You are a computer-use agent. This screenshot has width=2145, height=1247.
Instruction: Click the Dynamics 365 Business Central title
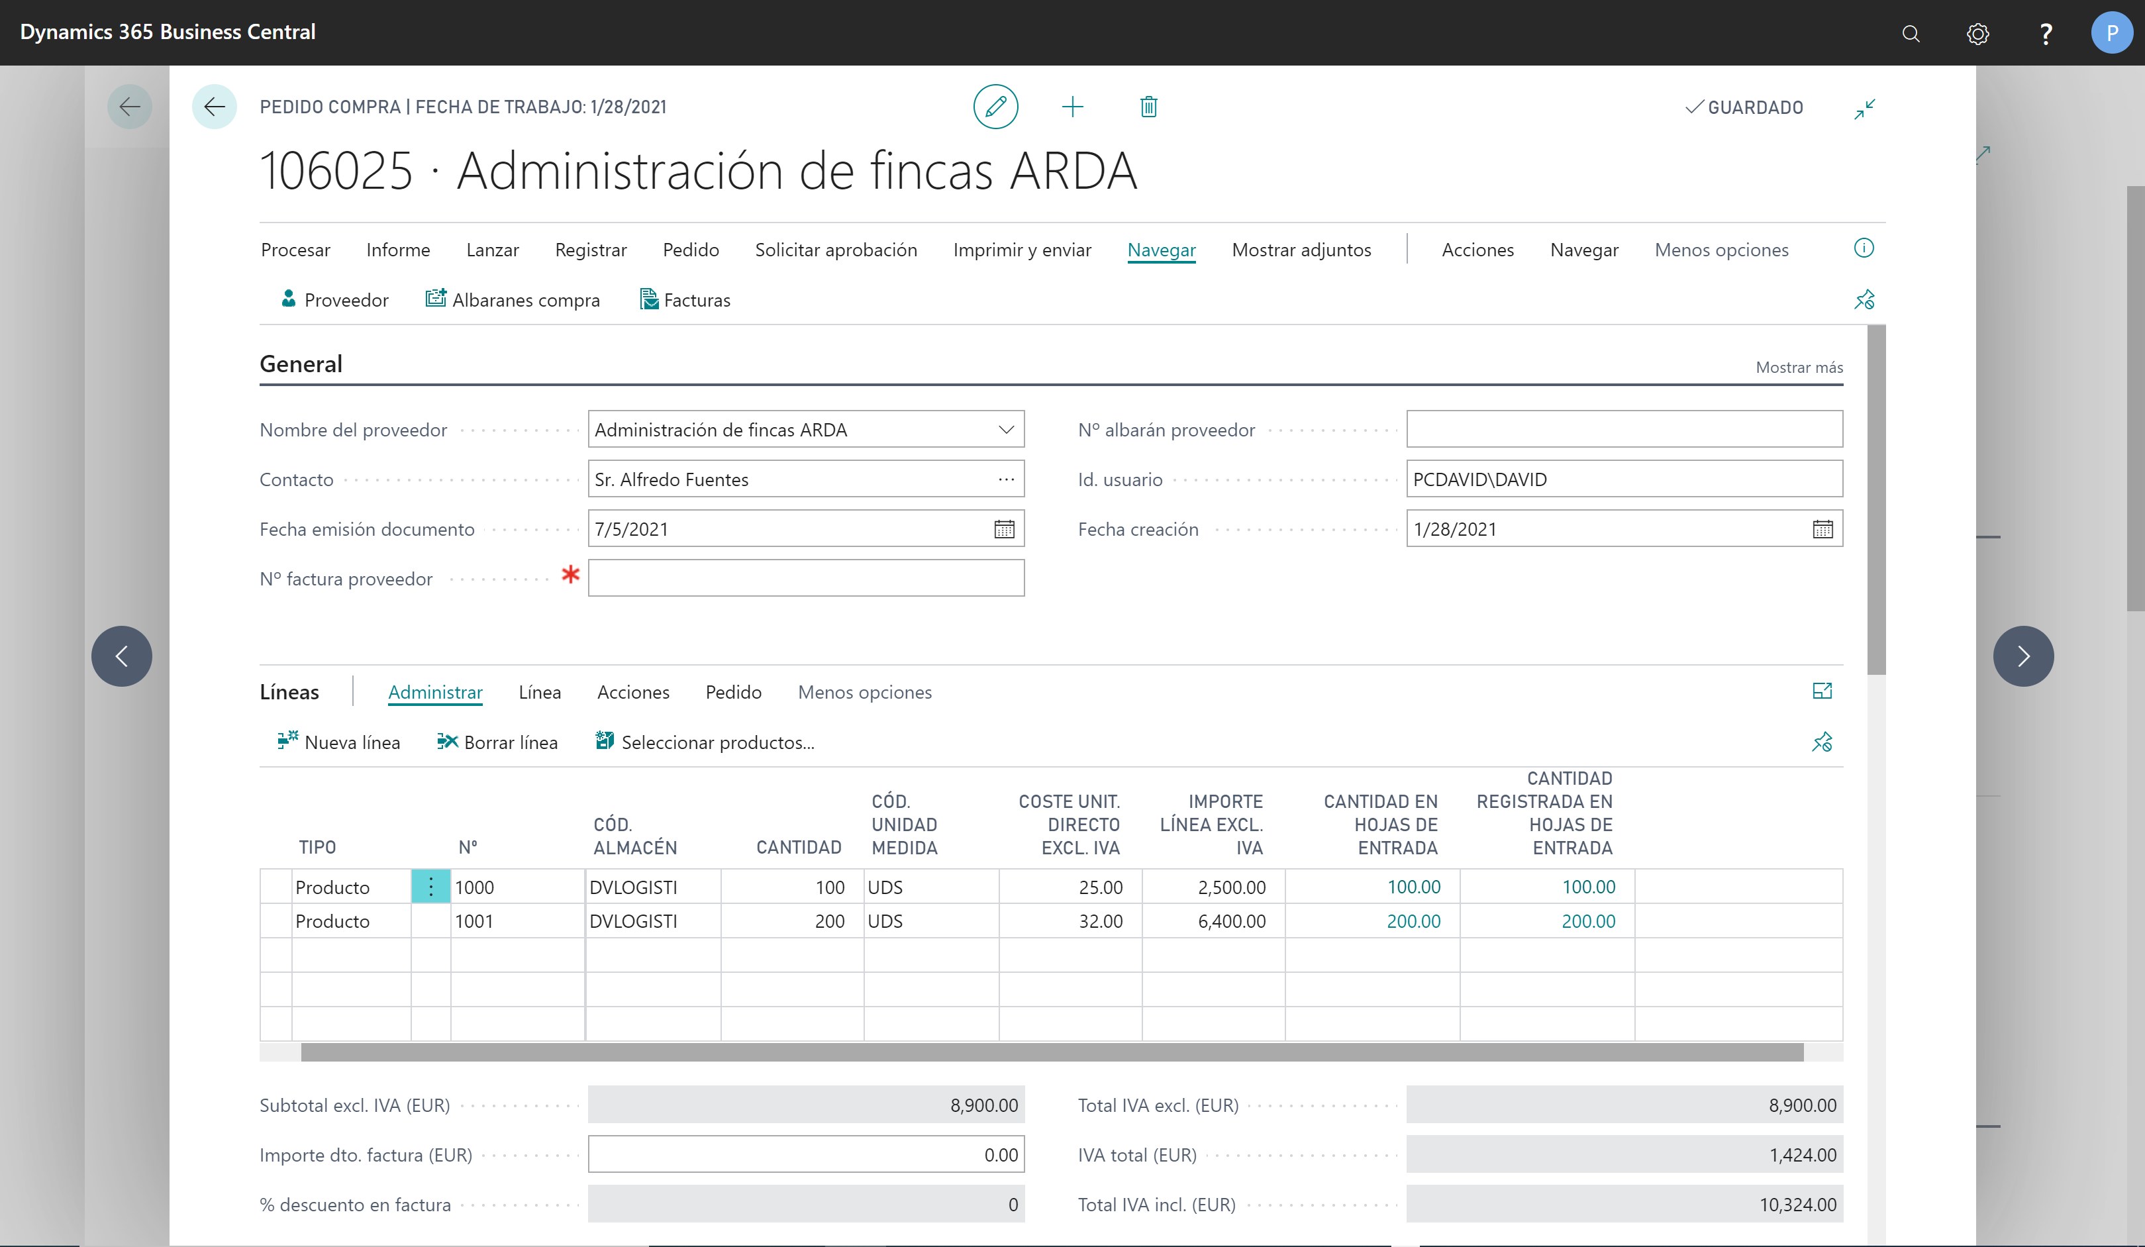click(x=168, y=32)
